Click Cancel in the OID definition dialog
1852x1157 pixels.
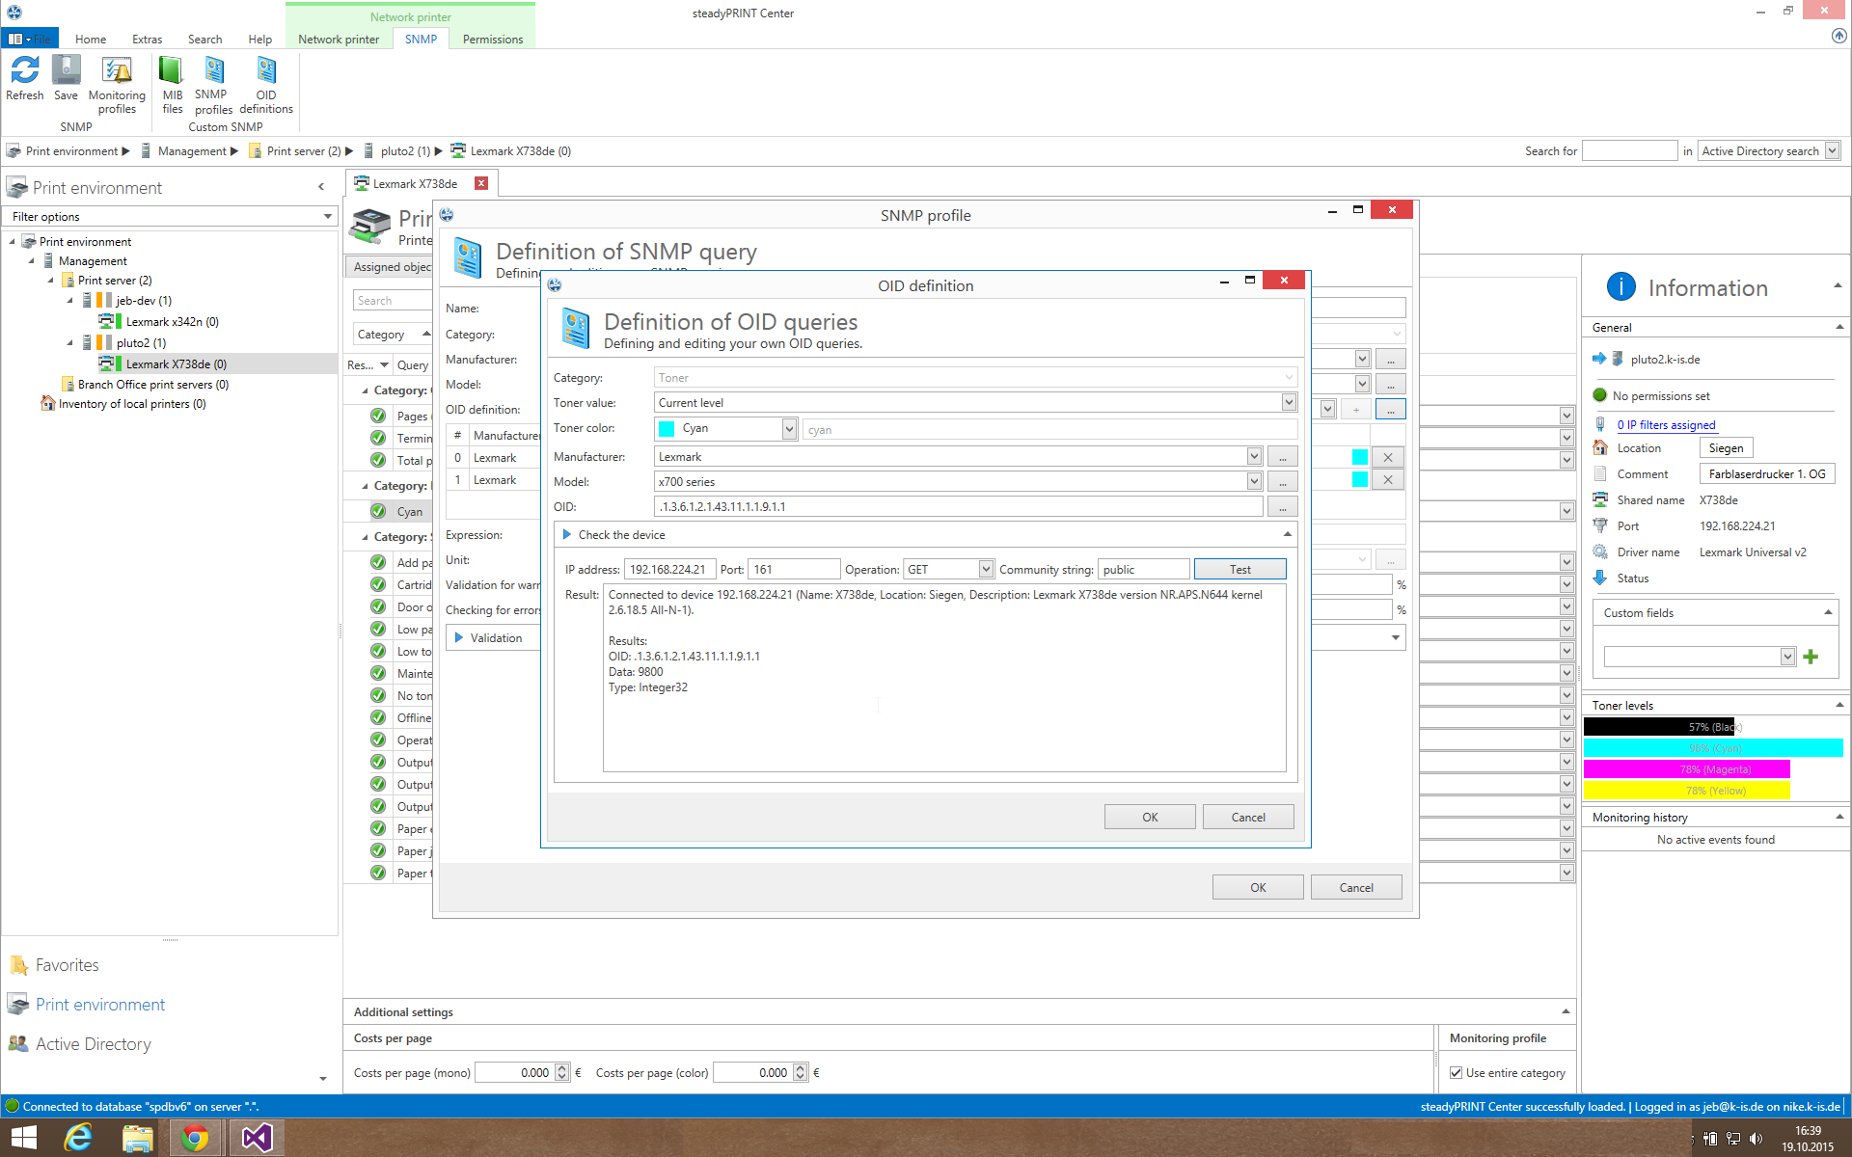1248,817
